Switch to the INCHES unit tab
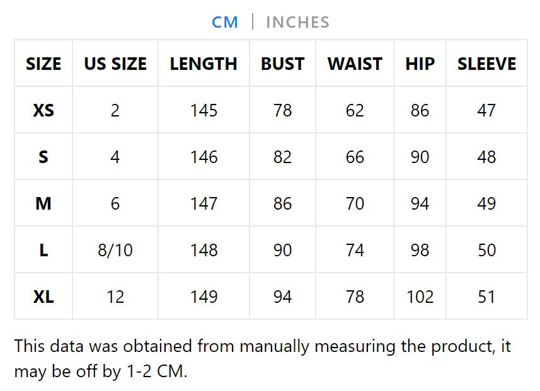 (297, 22)
